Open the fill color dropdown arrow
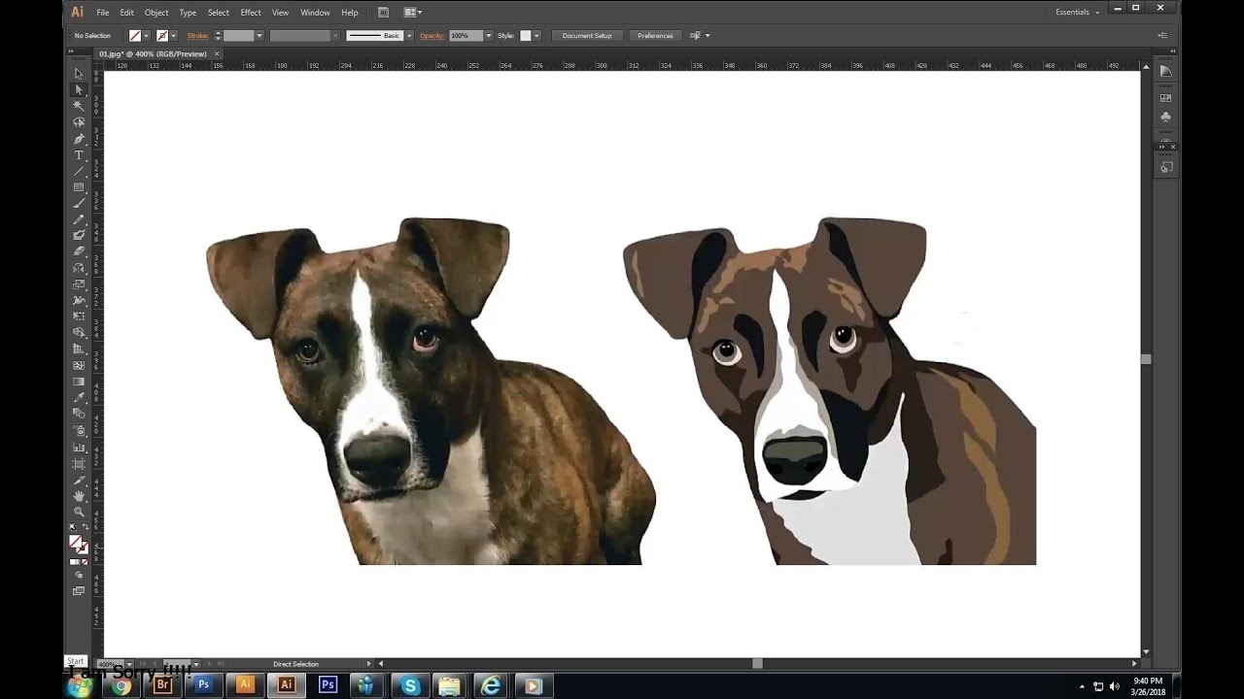The image size is (1244, 699). tap(146, 36)
